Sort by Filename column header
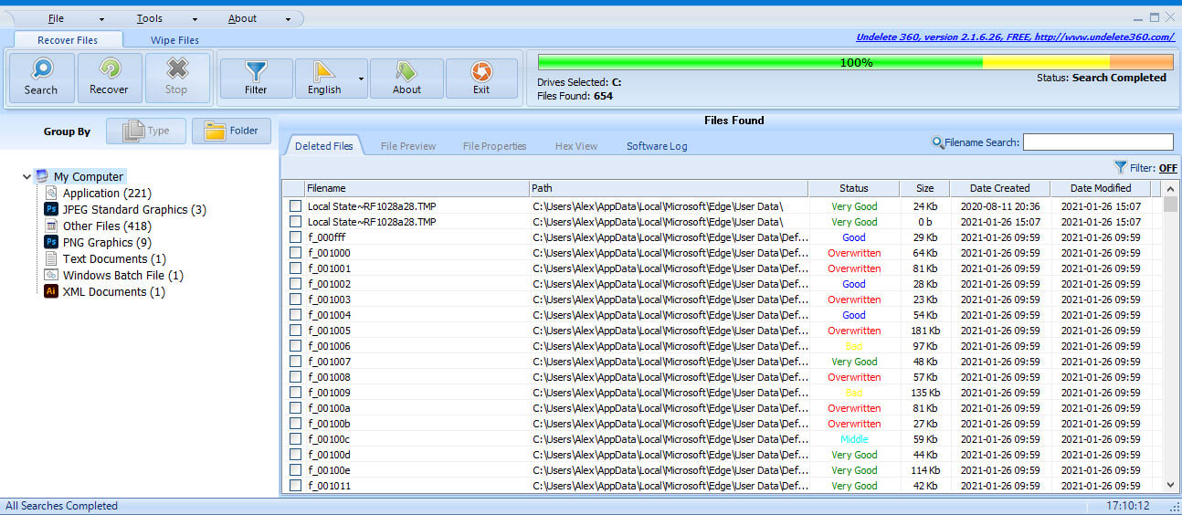 417,188
